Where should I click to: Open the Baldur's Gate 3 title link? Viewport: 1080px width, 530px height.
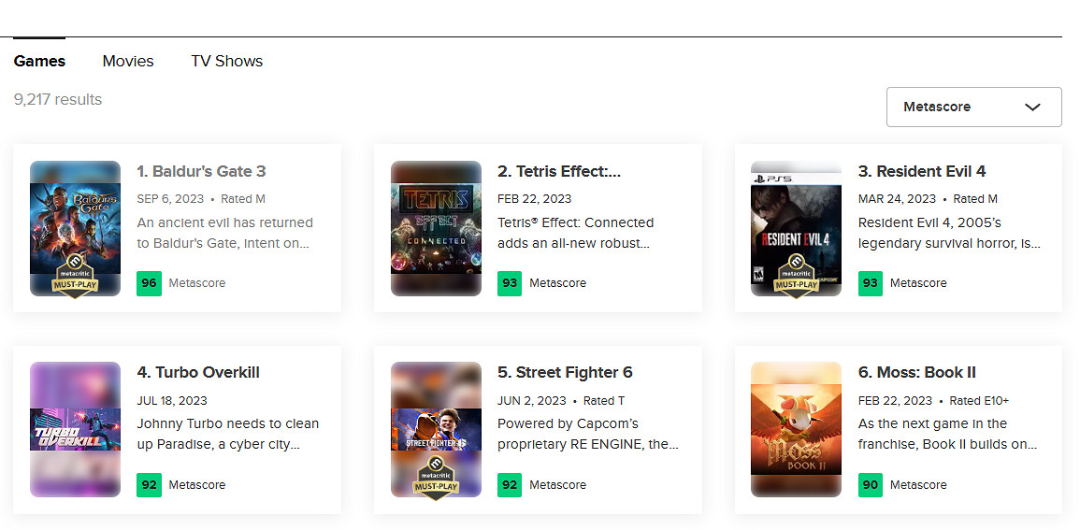201,171
